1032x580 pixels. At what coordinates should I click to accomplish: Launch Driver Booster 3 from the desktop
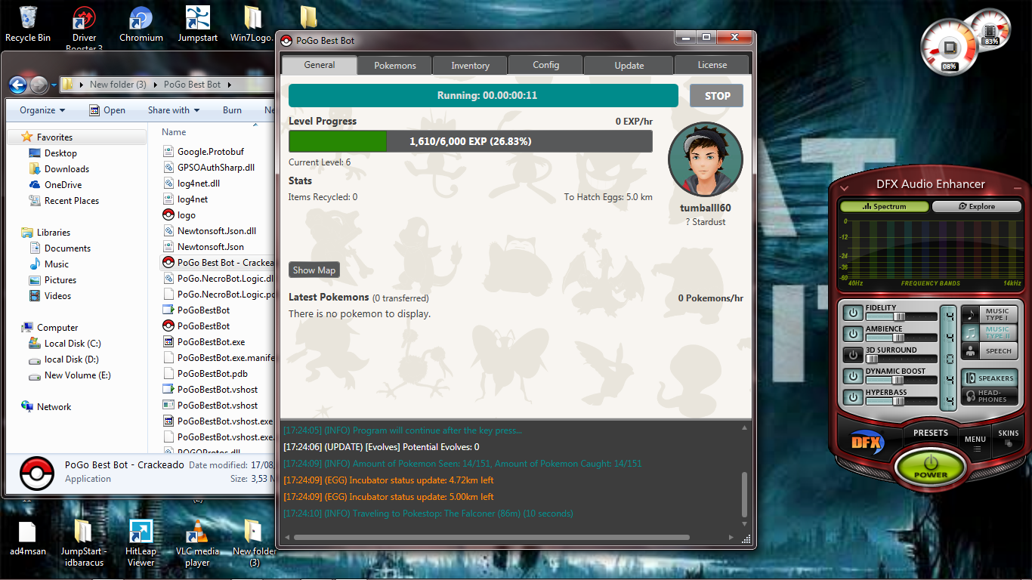click(84, 29)
